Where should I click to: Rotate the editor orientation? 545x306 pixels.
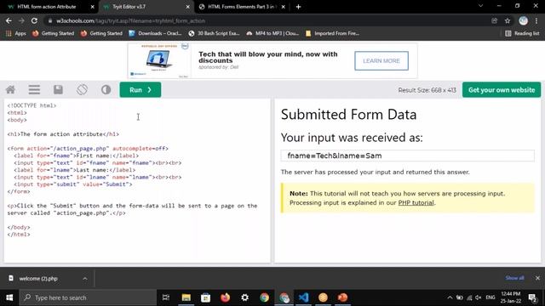pos(82,90)
